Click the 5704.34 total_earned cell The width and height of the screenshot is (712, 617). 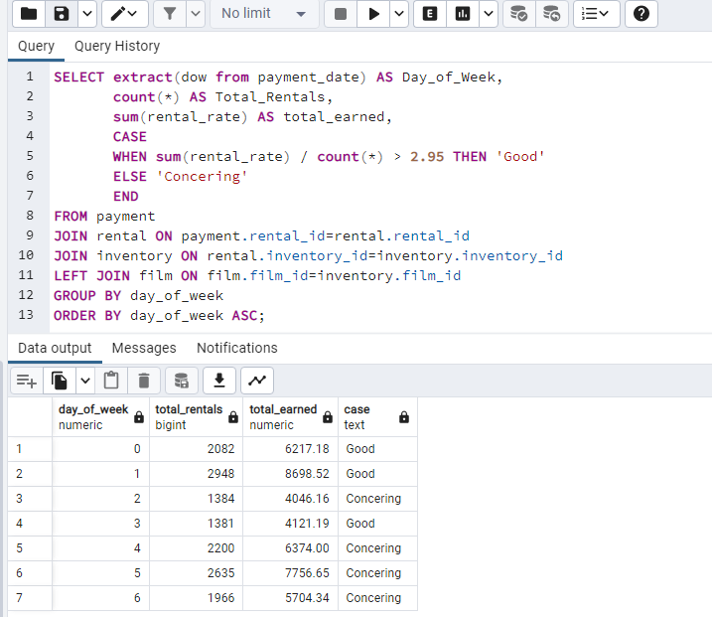[291, 598]
